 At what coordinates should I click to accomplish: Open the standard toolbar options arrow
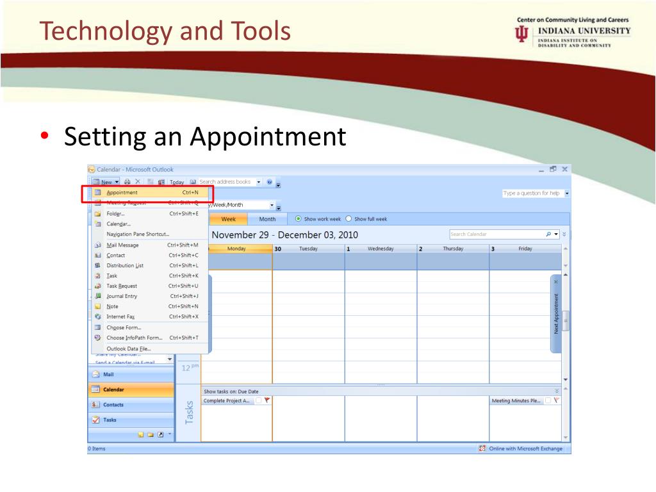pyautogui.click(x=278, y=184)
